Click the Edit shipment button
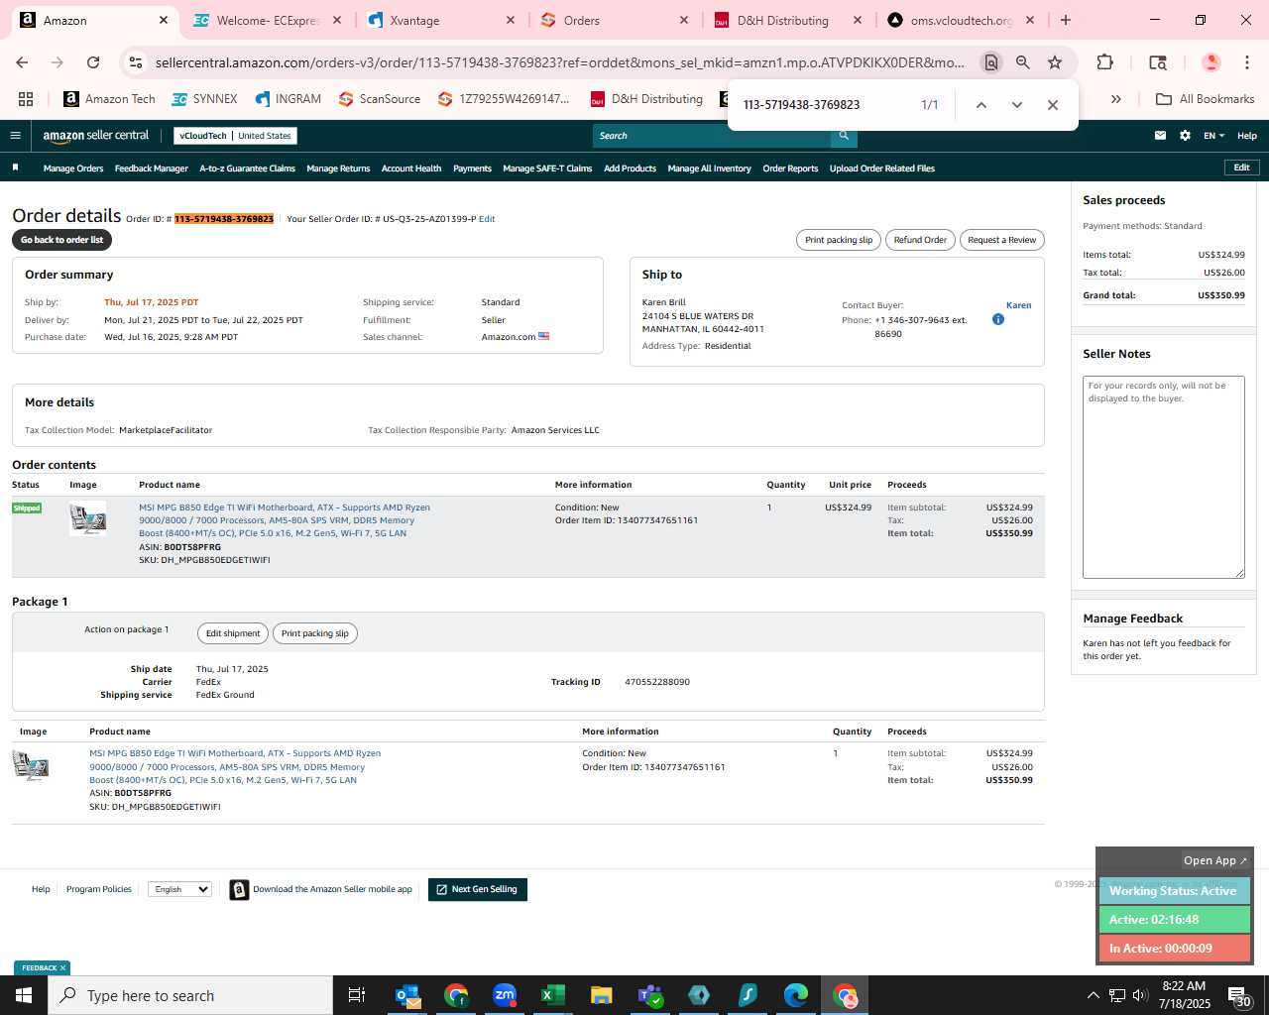Viewport: 1269px width, 1015px height. click(x=233, y=633)
